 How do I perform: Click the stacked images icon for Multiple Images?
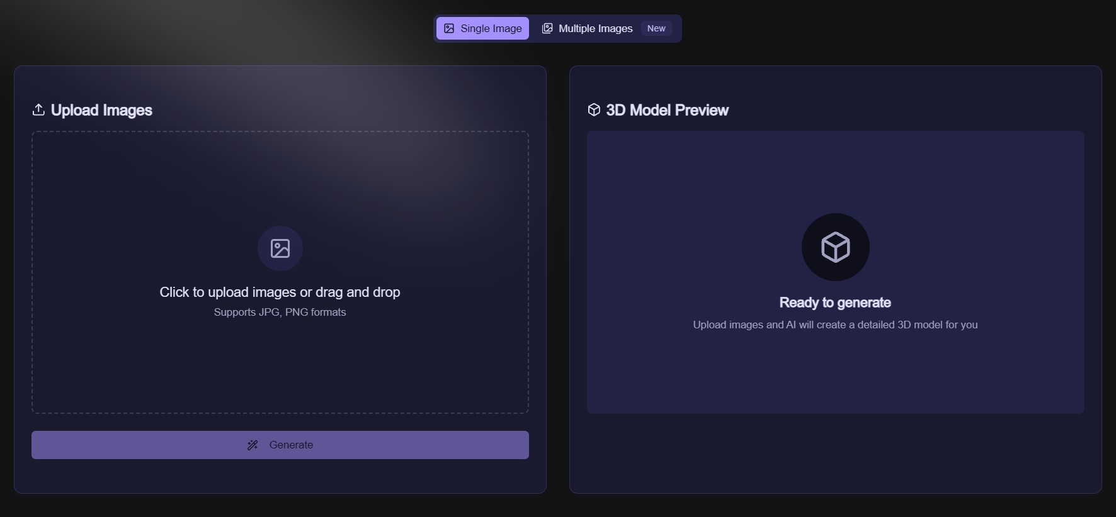547,28
